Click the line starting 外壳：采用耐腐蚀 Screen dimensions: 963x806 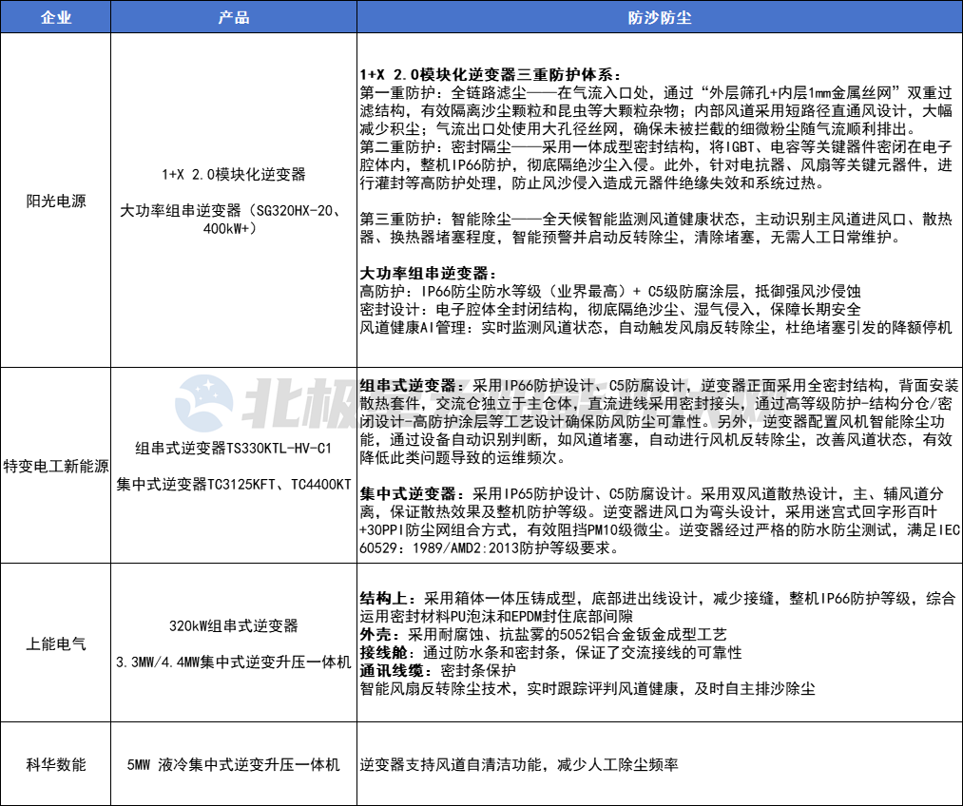point(544,634)
